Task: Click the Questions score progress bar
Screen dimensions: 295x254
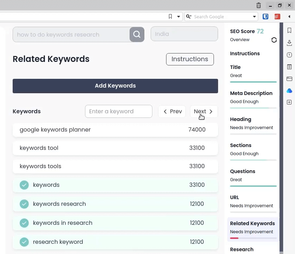Action: pyautogui.click(x=253, y=186)
